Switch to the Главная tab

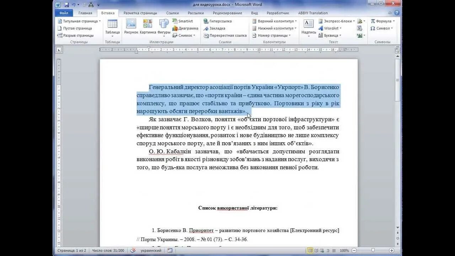85,13
